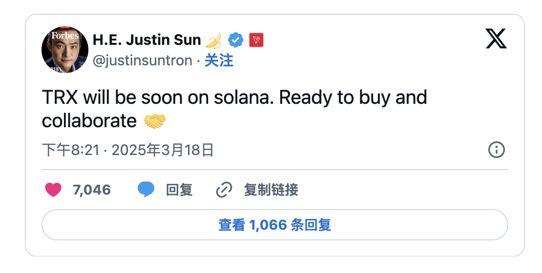542x273 pixels.
Task: Click the word "collaborate" in the tweet
Action: (89, 121)
